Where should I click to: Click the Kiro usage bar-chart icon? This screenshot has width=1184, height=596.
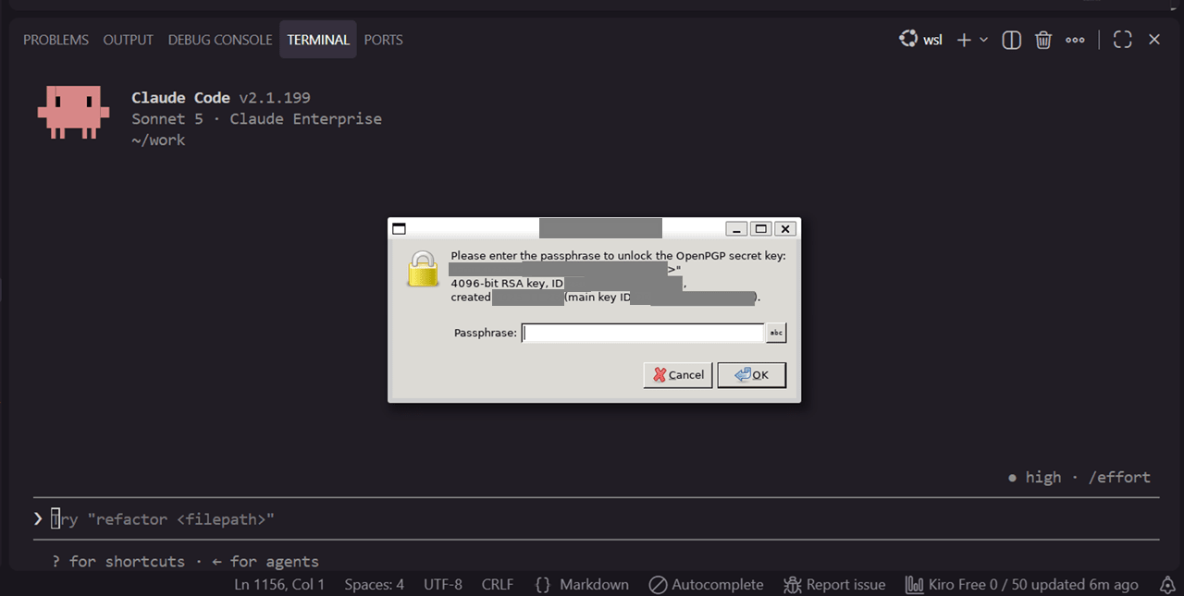click(x=914, y=585)
